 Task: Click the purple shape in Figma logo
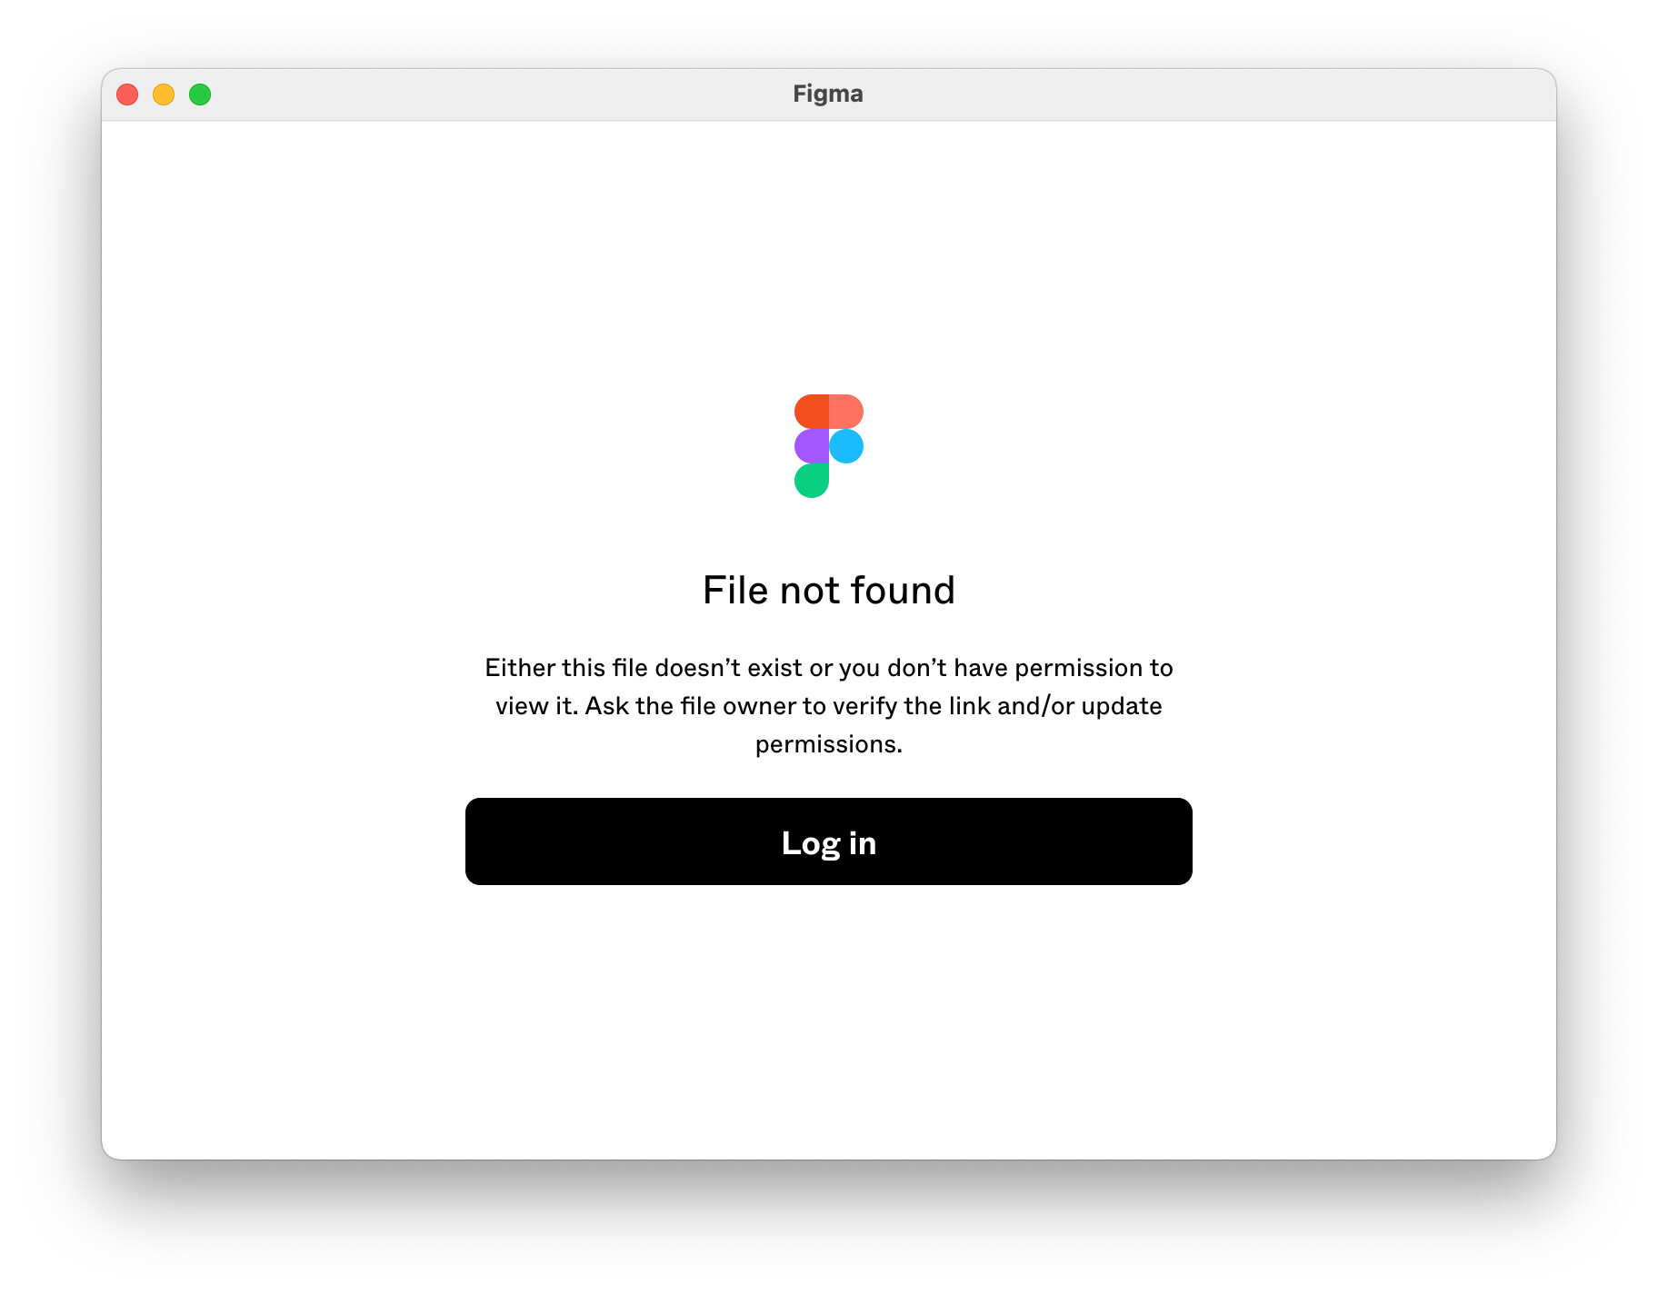[x=811, y=446]
